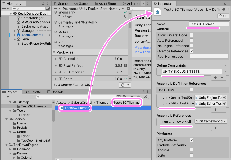Enable the Allow 'unsafe' Code checkbox
The width and height of the screenshot is (231, 160).
click(192, 35)
